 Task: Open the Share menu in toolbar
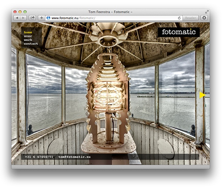pyautogui.click(x=32, y=18)
